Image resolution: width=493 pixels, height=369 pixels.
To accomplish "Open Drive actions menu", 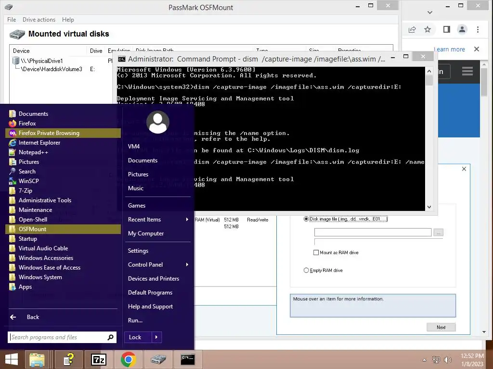I will [x=39, y=19].
